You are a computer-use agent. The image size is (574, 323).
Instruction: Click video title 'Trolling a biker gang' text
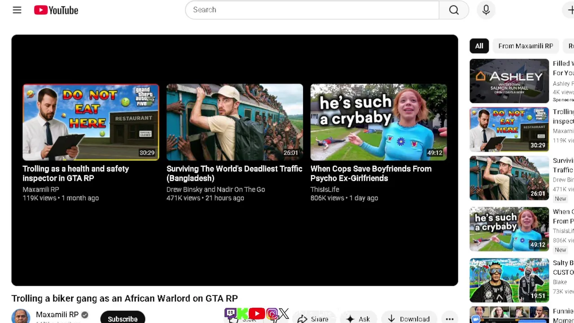125,298
